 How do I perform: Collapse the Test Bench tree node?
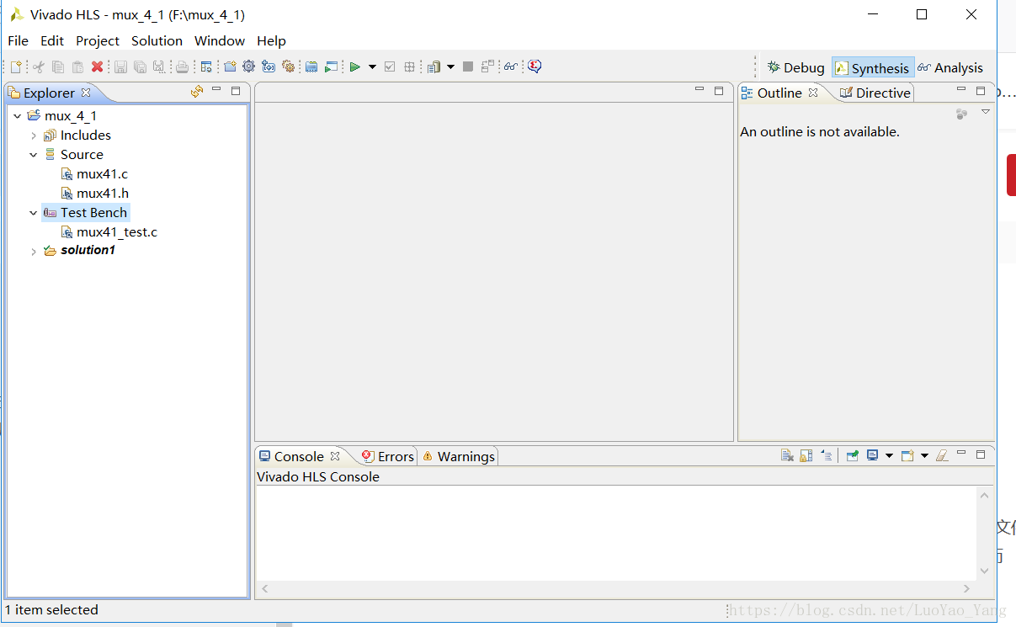coord(34,213)
